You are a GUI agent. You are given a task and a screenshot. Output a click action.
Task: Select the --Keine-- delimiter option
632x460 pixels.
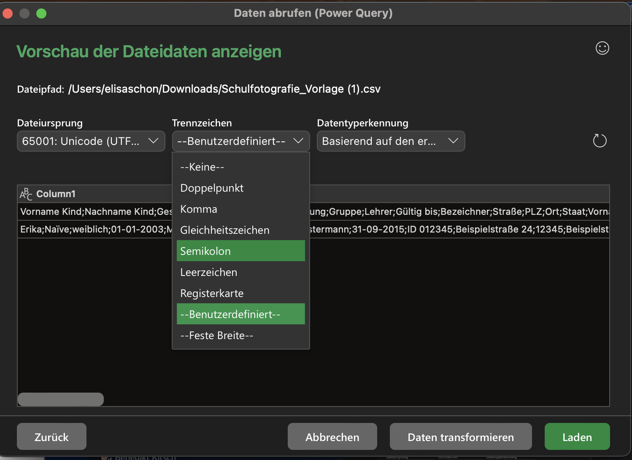click(x=241, y=167)
